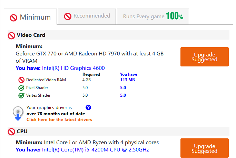
Task: Click the over 78 months out-of-date text
Action: coord(56,114)
